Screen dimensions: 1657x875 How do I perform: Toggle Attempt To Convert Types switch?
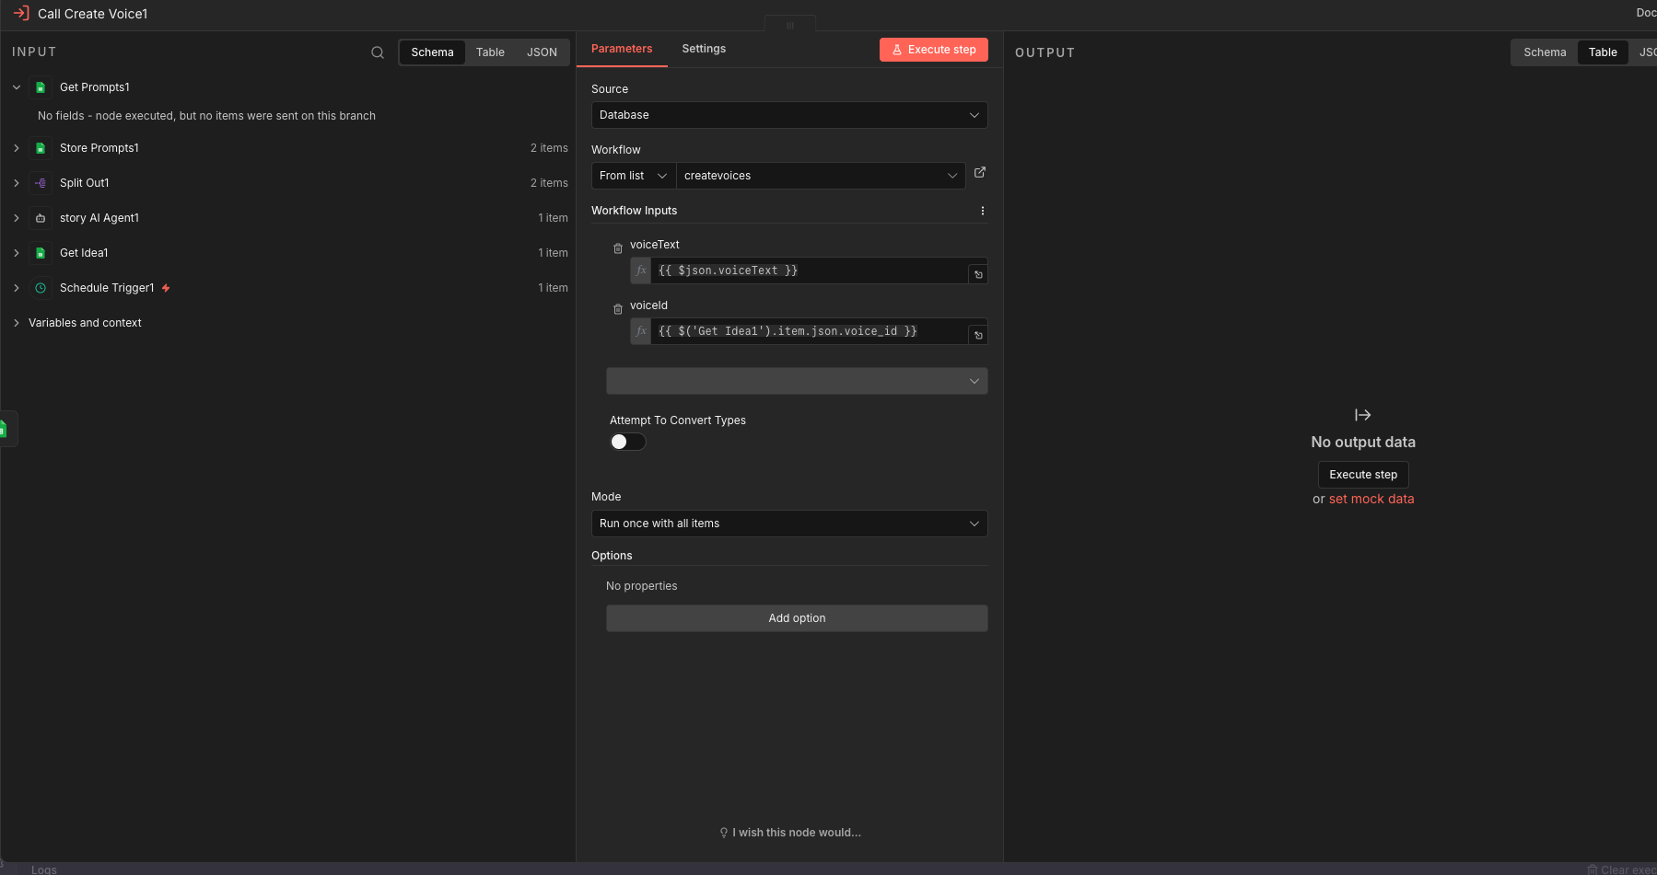pos(627,442)
